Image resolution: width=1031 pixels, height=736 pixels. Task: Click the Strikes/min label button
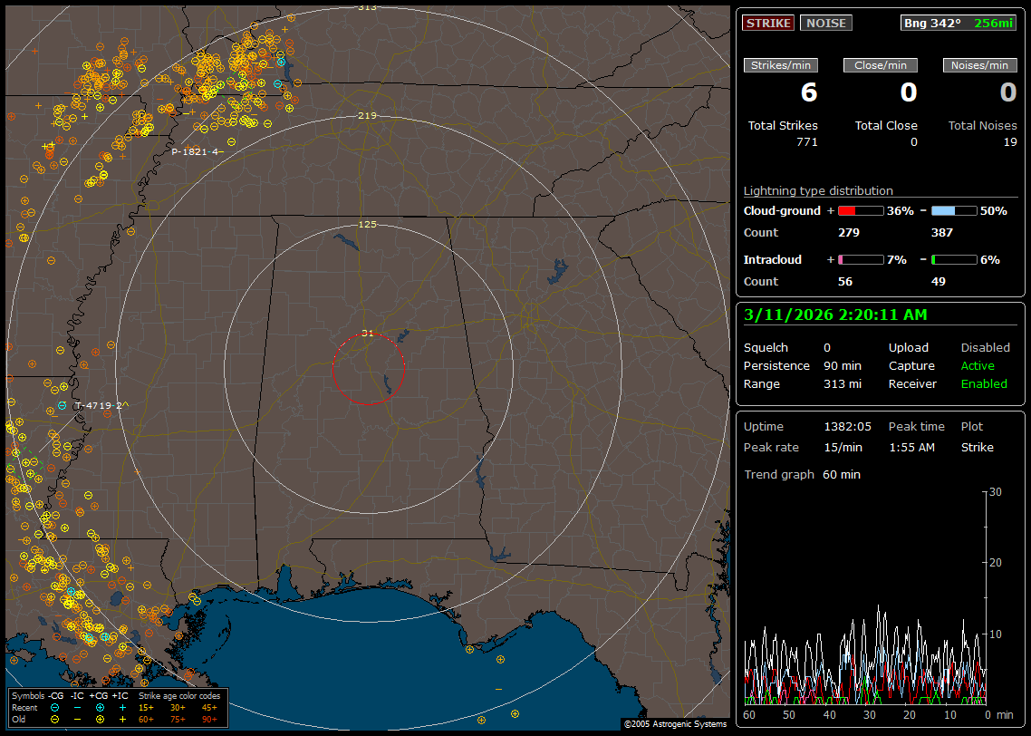click(x=781, y=65)
